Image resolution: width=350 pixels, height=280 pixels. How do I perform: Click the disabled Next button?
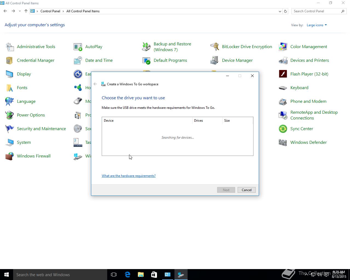(x=226, y=190)
